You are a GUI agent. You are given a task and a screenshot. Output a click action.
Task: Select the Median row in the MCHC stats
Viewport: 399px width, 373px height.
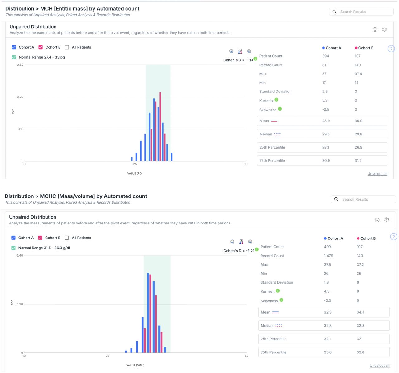tap(324, 325)
